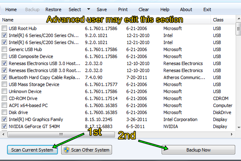Select the Generic USB Hub row name
This screenshot has height=161, width=241.
coord(25,49)
